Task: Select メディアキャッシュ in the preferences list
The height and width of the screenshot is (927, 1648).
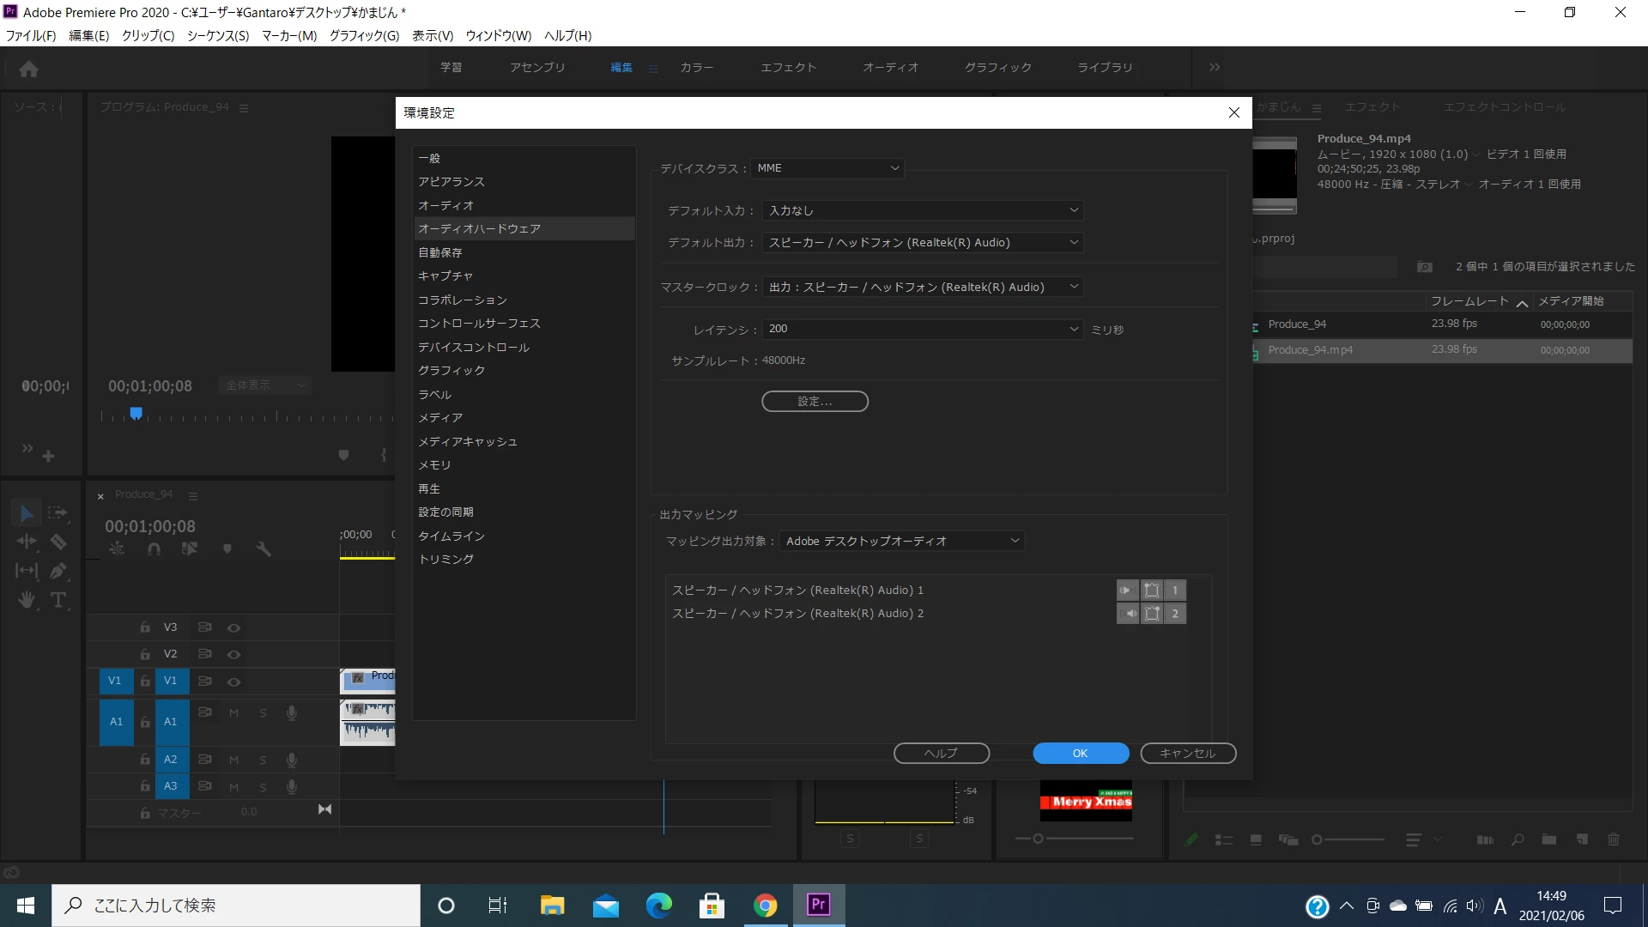Action: [467, 441]
